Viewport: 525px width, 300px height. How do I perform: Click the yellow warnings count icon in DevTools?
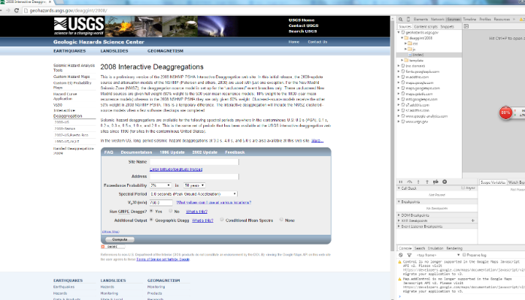(x=522, y=19)
